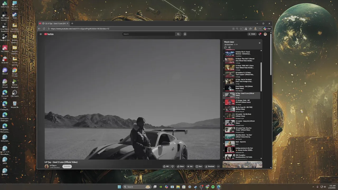Viewport: 338px width, 190px height.
Task: Play F.S Rudy "Perc Out" 3 playlist item
Action: click(x=242, y=61)
